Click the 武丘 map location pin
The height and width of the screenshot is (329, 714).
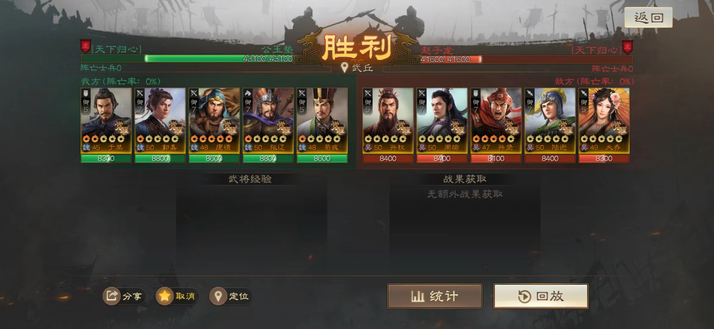point(344,67)
